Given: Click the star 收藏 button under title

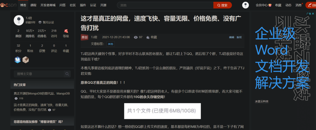Looking at the screenshot, I should point(151,37).
